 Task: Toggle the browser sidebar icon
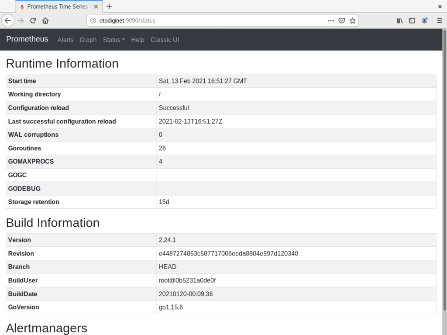coord(412,21)
